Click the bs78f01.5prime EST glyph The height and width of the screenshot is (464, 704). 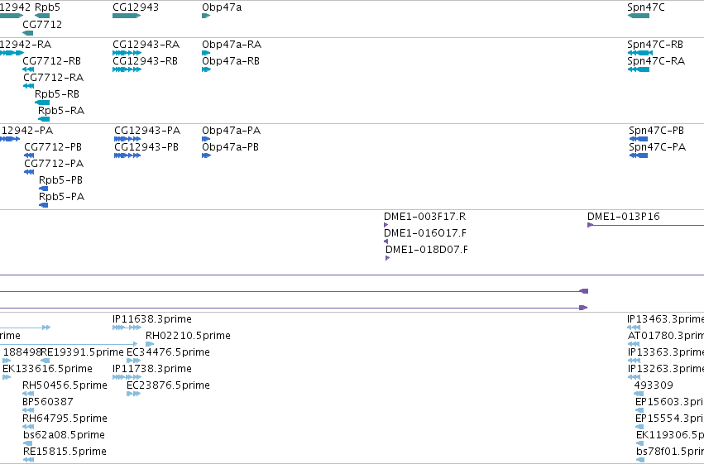[640, 460]
